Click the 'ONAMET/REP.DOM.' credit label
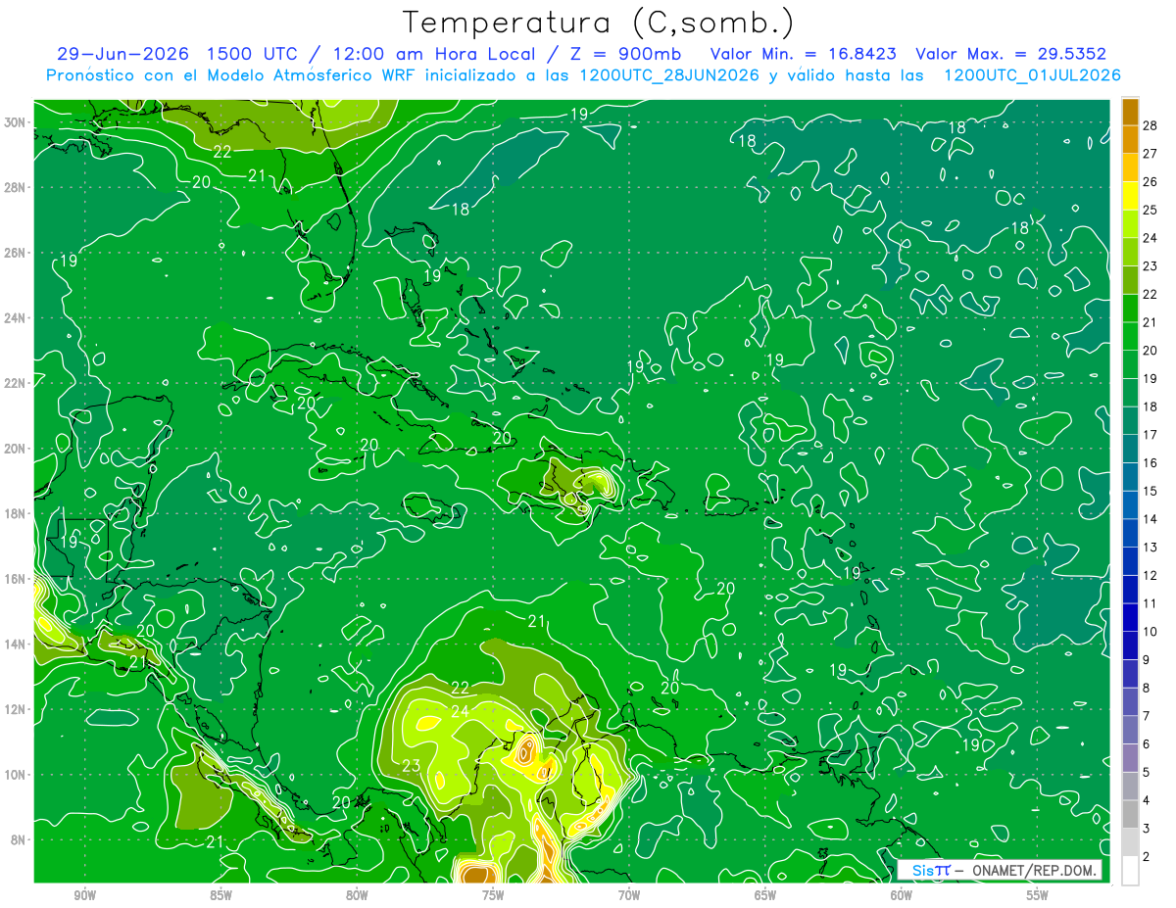Image resolution: width=1176 pixels, height=908 pixels. (1035, 870)
